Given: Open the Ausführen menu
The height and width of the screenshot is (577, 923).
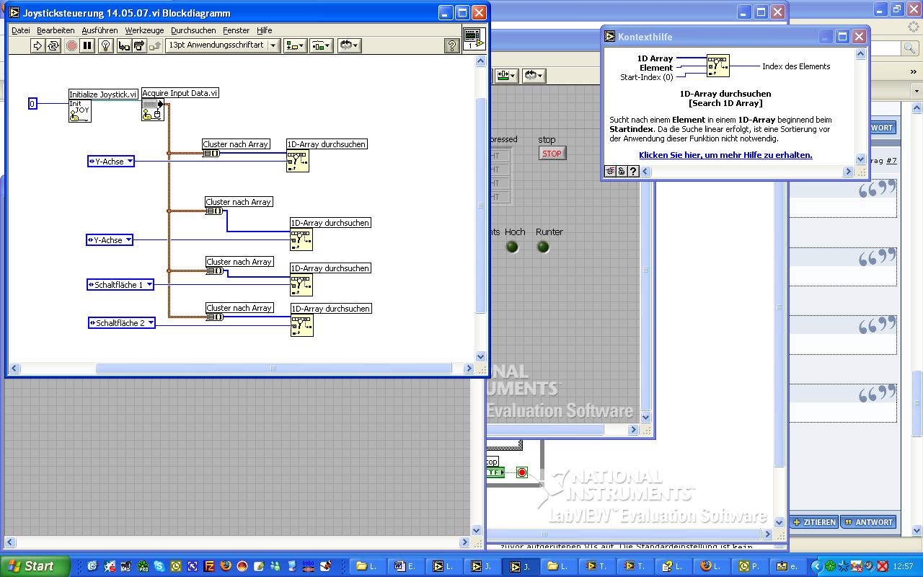Looking at the screenshot, I should [x=100, y=30].
